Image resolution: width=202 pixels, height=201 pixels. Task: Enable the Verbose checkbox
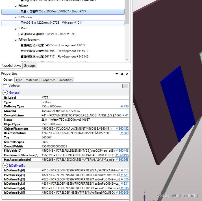(5, 86)
